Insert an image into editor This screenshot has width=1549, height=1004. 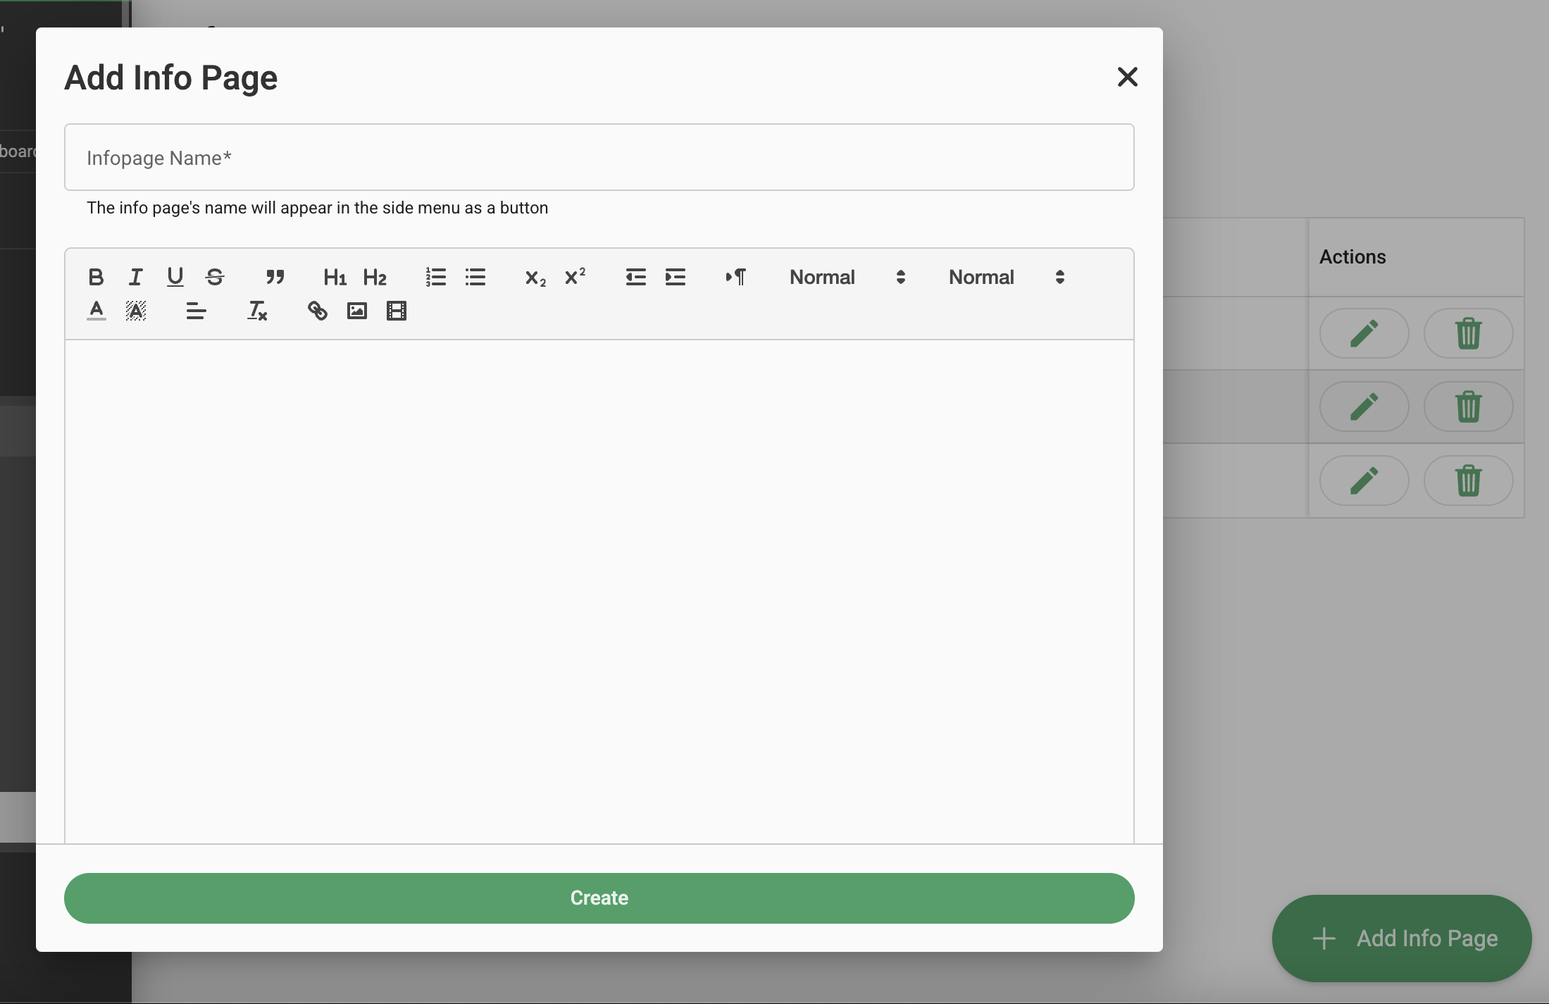tap(357, 311)
